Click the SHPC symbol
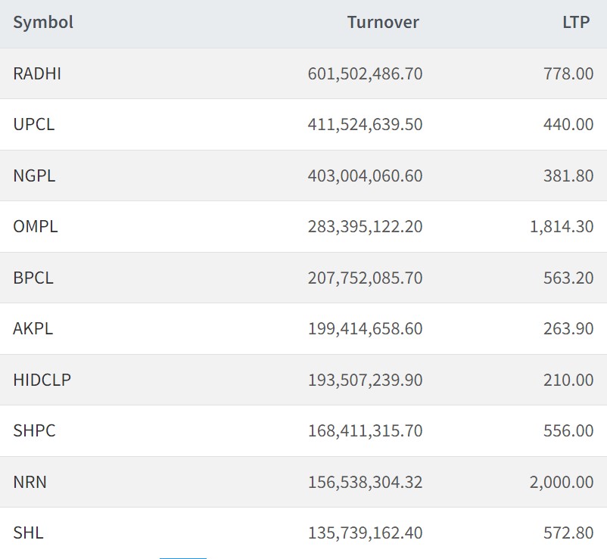Viewport: 607px width, 559px height. click(34, 430)
